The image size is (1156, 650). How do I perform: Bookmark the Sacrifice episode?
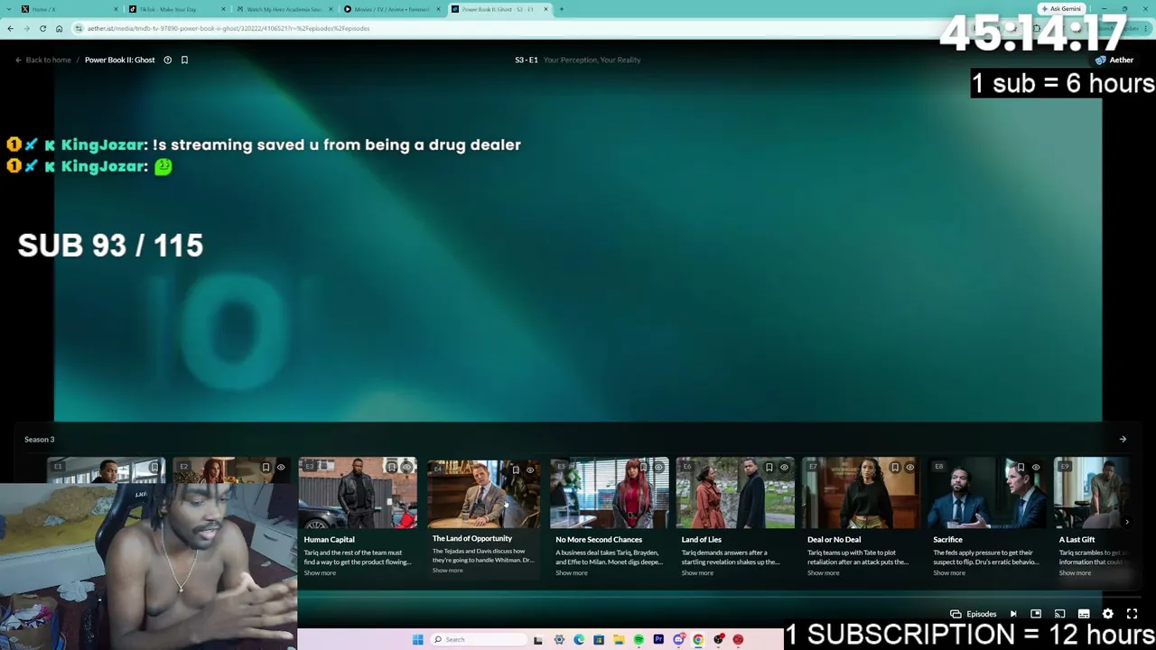point(1021,467)
